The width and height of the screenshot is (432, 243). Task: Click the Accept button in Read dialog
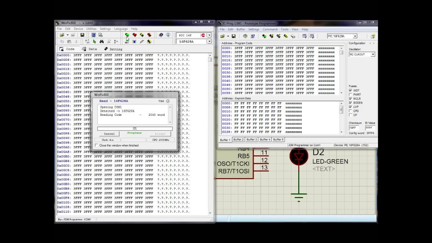pyautogui.click(x=160, y=134)
